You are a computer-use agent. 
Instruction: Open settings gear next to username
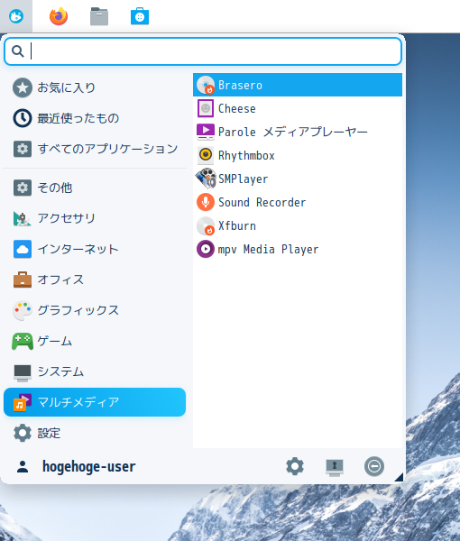[295, 467]
